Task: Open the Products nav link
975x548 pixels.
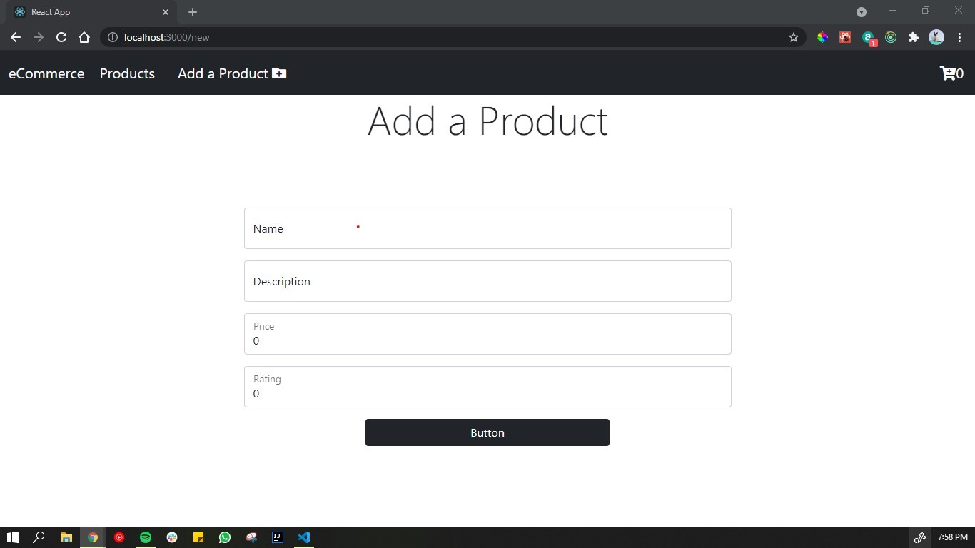Action: click(x=127, y=73)
